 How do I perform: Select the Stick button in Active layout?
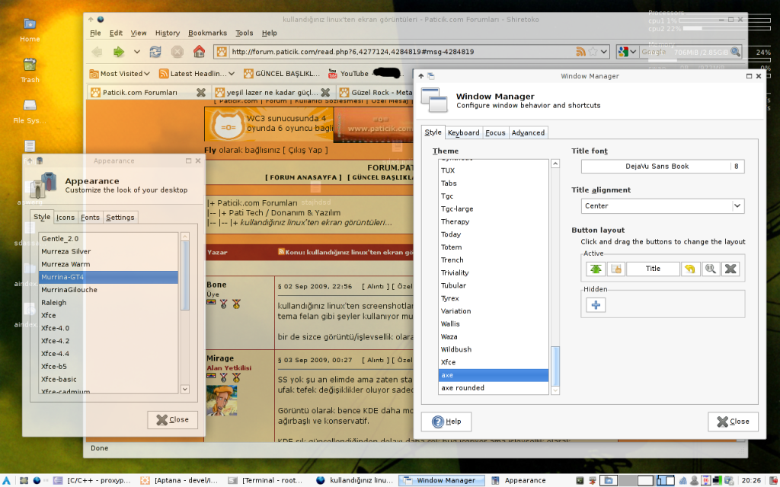click(x=615, y=269)
